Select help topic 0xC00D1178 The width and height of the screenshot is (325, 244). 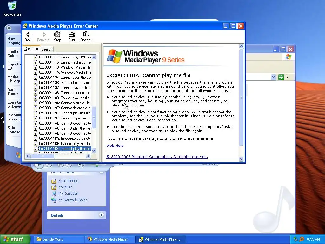(65, 67)
